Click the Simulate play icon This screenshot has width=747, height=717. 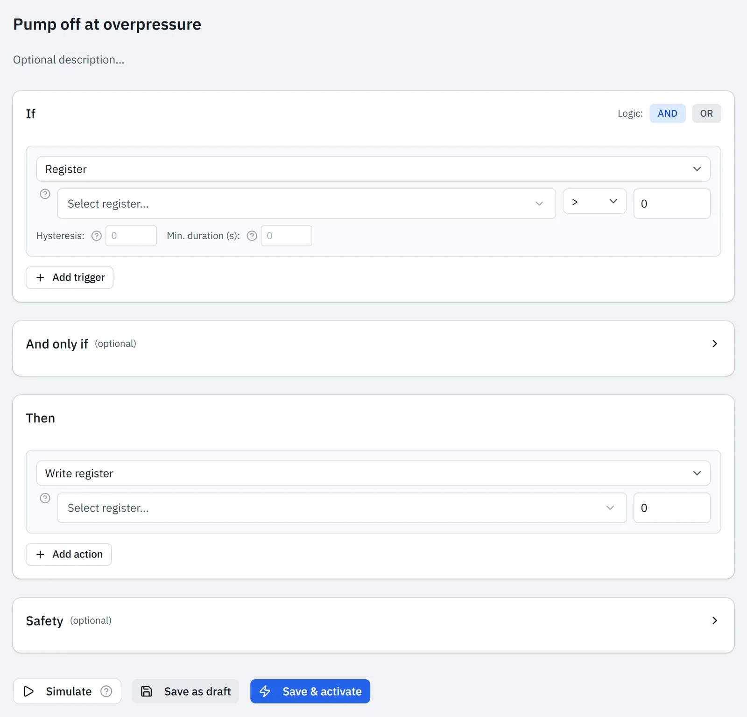pos(28,691)
